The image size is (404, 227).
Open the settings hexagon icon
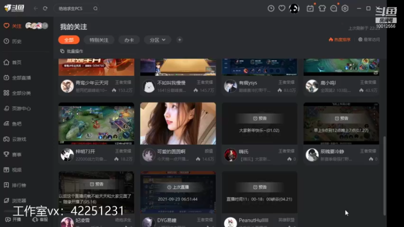(345, 8)
